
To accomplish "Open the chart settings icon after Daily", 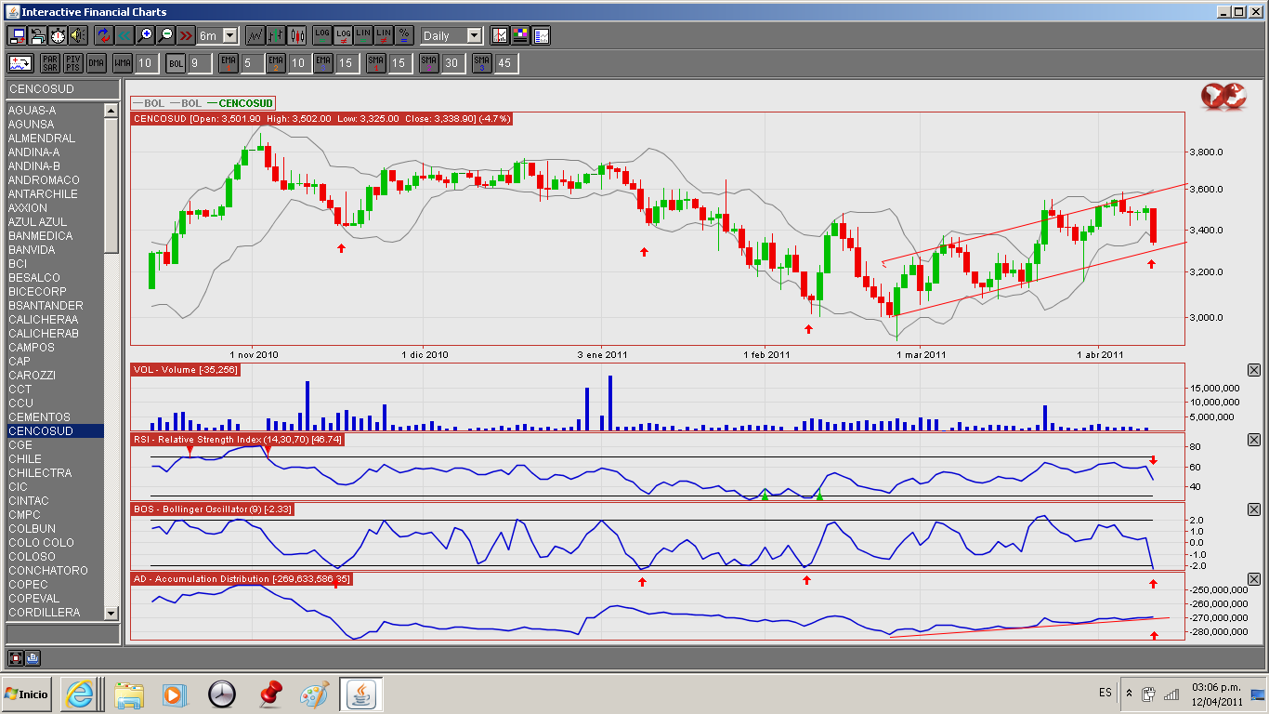I will point(500,35).
